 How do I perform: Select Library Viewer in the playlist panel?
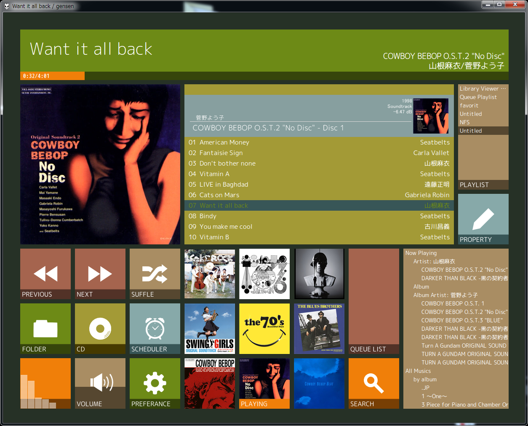(483, 88)
